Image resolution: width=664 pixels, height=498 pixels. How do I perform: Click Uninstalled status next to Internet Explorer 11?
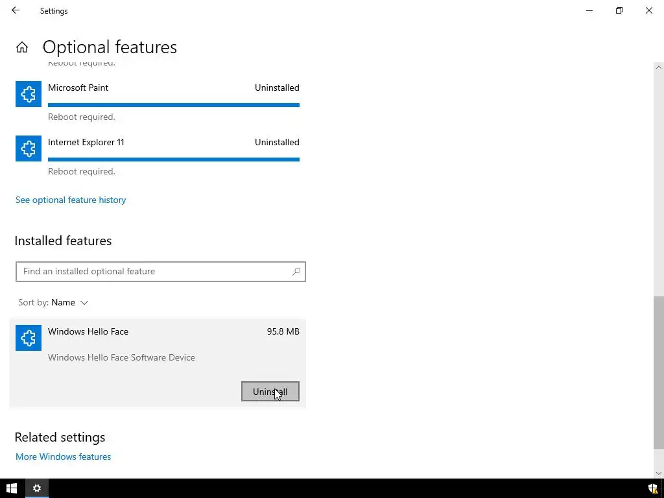point(277,142)
